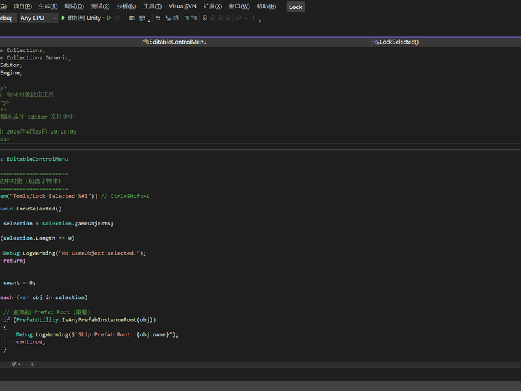Click the // Ctrl+Shift+L comment
521x391 pixels.
[125, 196]
